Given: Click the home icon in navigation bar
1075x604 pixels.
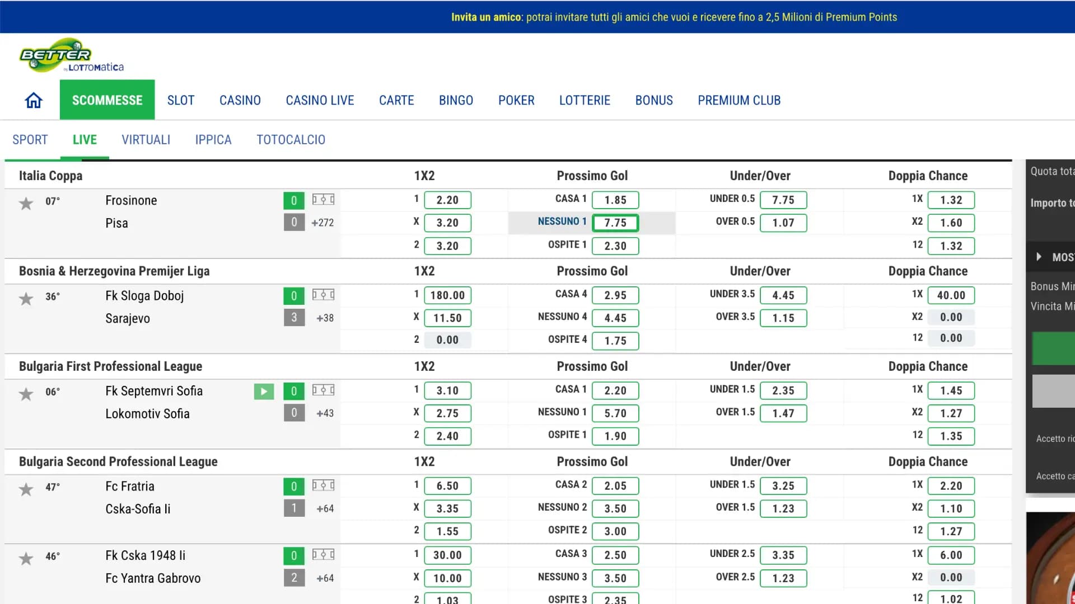Looking at the screenshot, I should click(x=34, y=100).
